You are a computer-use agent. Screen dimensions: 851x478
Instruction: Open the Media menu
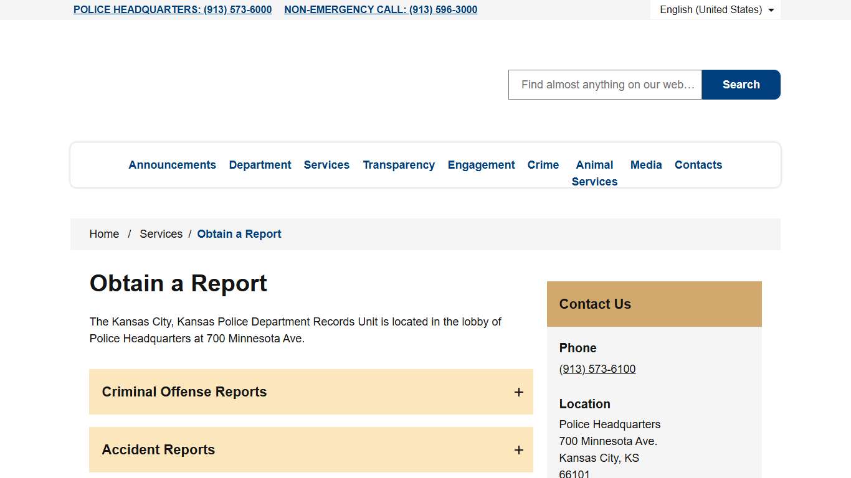click(646, 165)
